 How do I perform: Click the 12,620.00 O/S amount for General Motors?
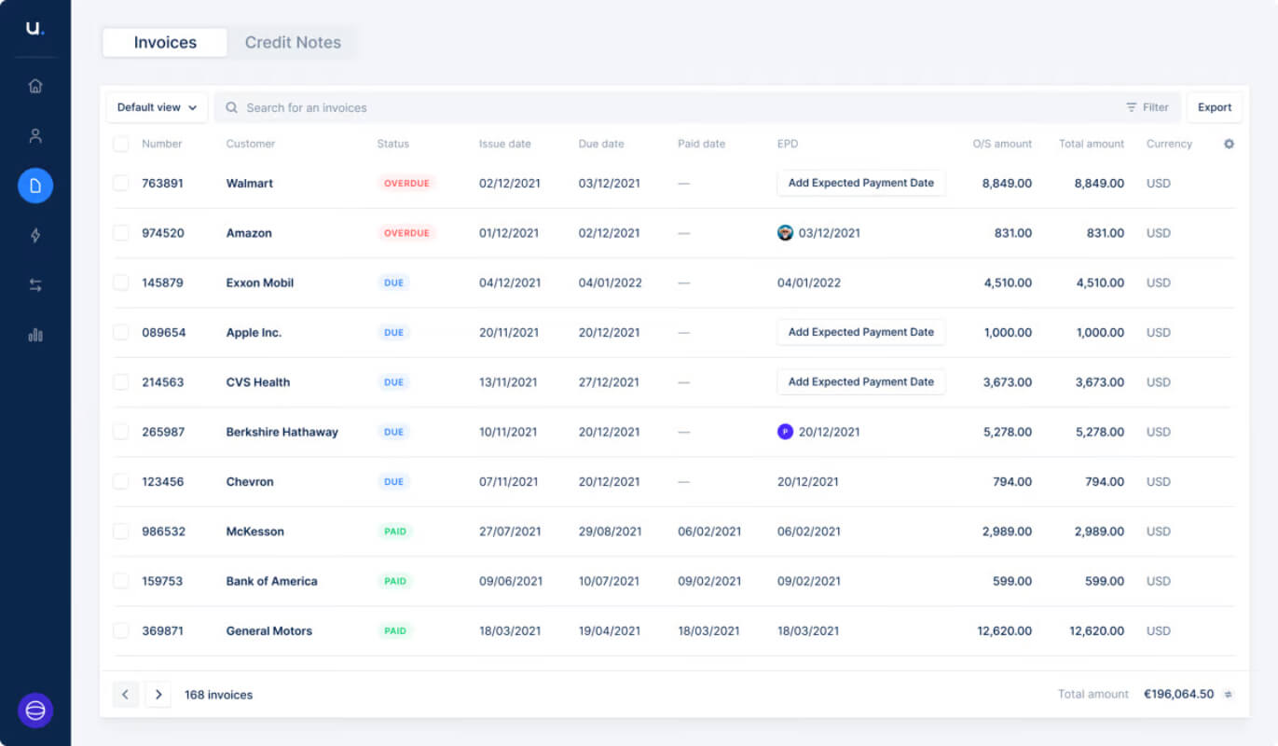[1005, 631]
